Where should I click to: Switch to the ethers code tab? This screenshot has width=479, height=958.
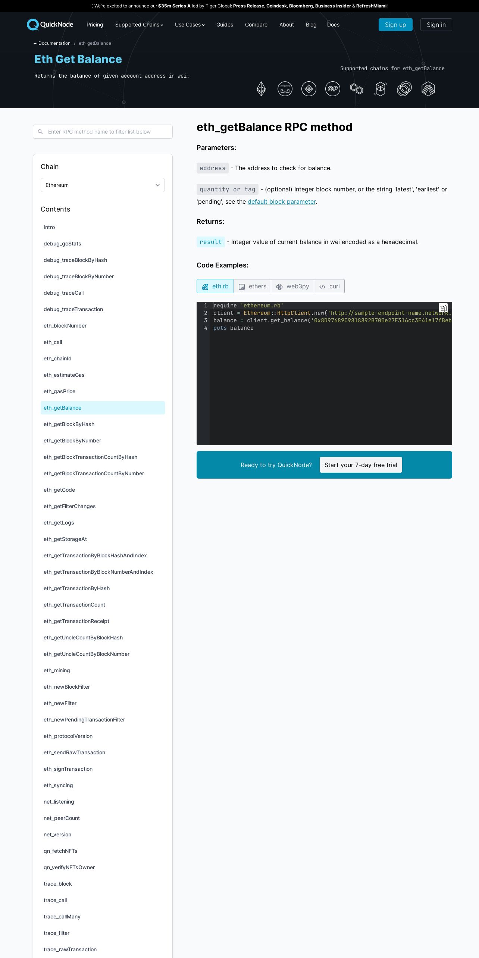(x=252, y=286)
